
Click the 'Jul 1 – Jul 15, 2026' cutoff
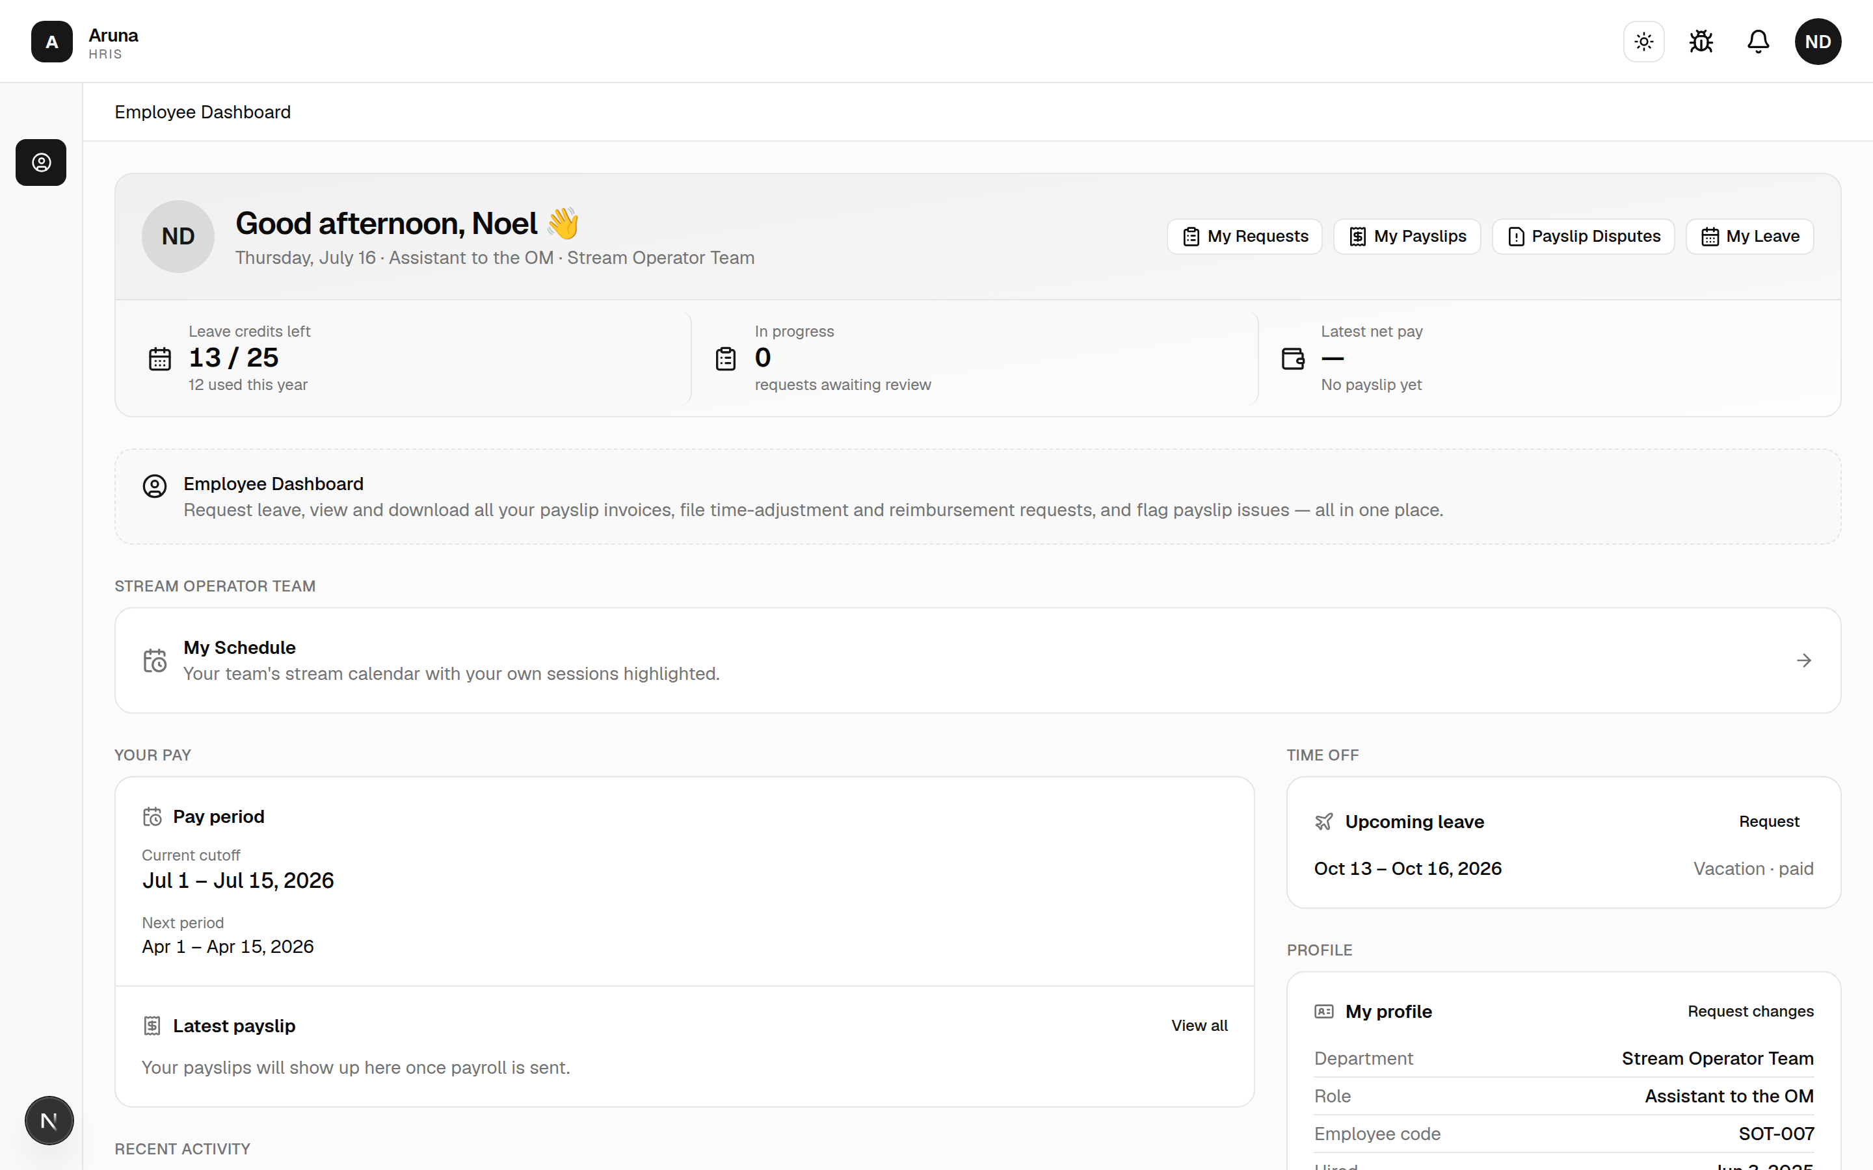pos(237,881)
